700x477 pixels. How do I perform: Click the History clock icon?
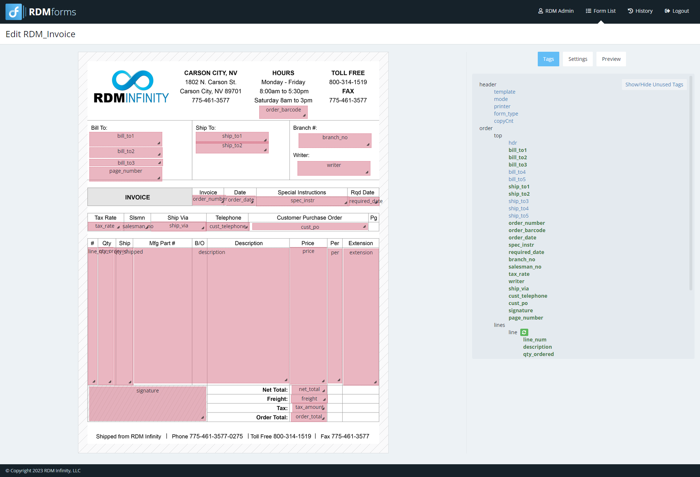[x=630, y=11]
